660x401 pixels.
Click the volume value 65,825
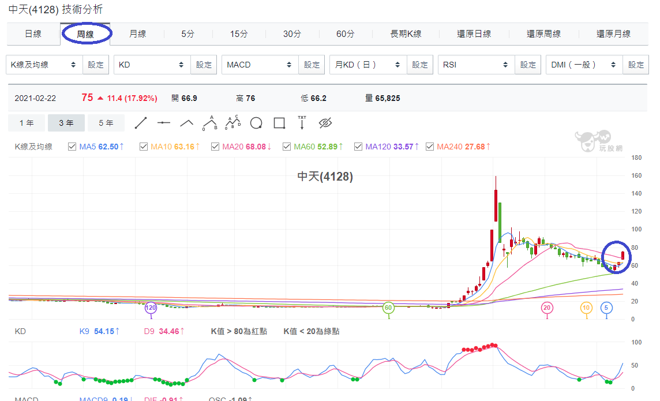coord(388,99)
